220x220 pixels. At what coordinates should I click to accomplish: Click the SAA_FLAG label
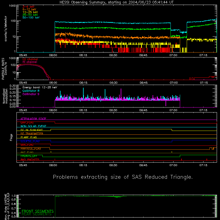point(27,145)
